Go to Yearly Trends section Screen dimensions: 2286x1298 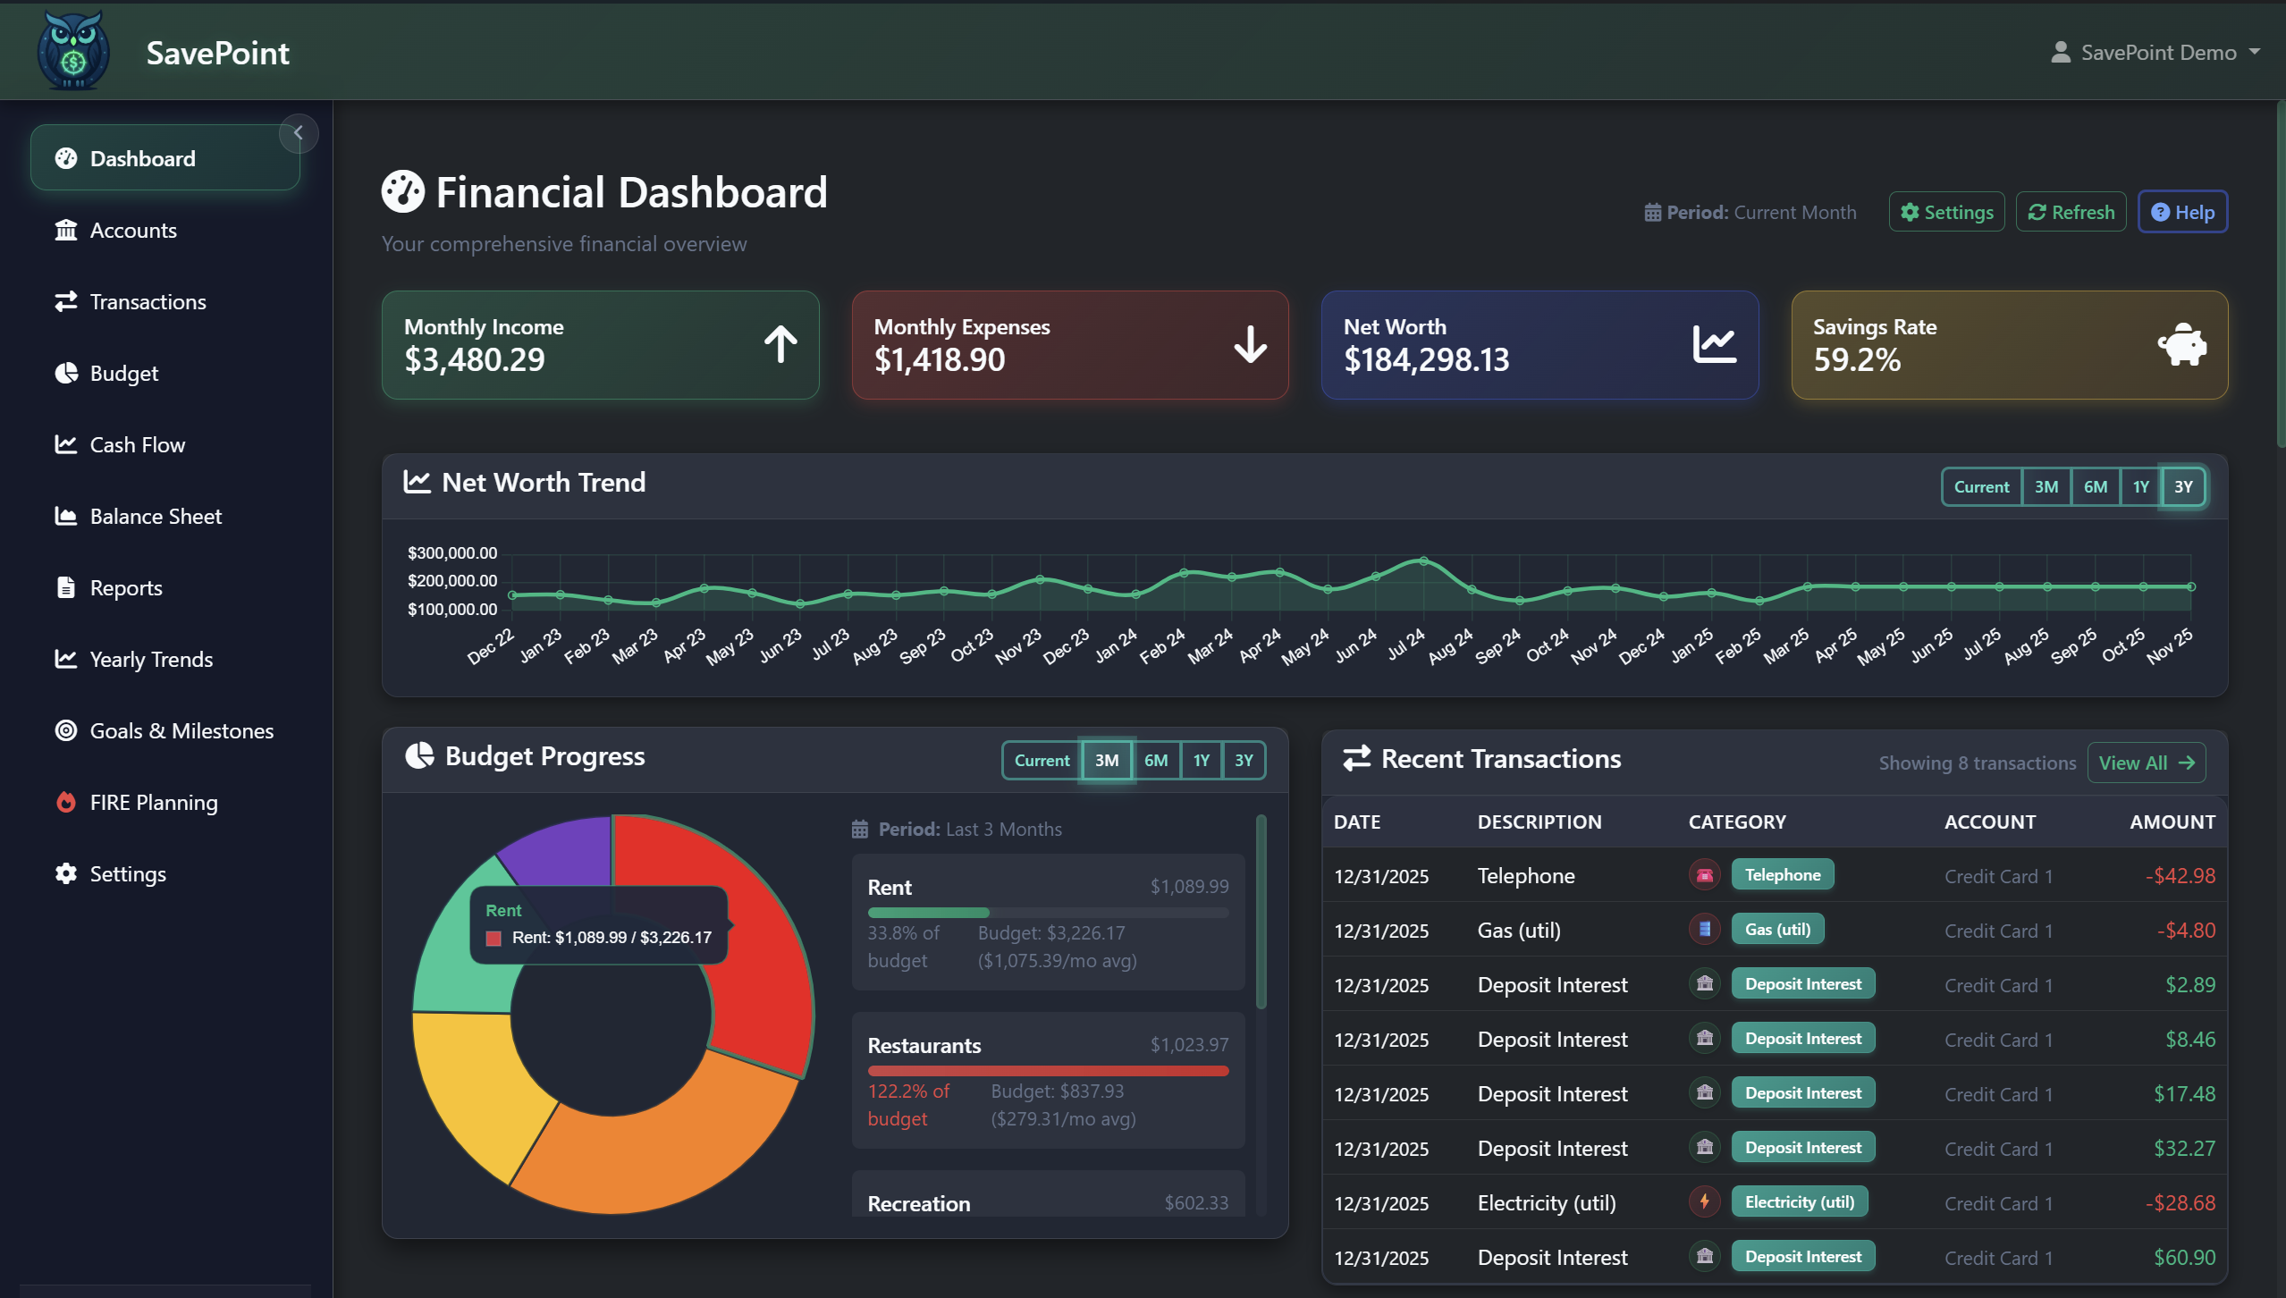click(x=65, y=659)
